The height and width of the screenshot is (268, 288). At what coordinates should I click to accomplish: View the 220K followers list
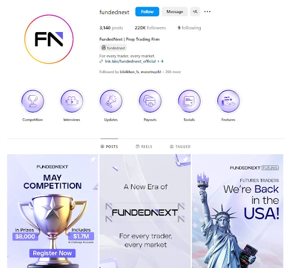150,28
